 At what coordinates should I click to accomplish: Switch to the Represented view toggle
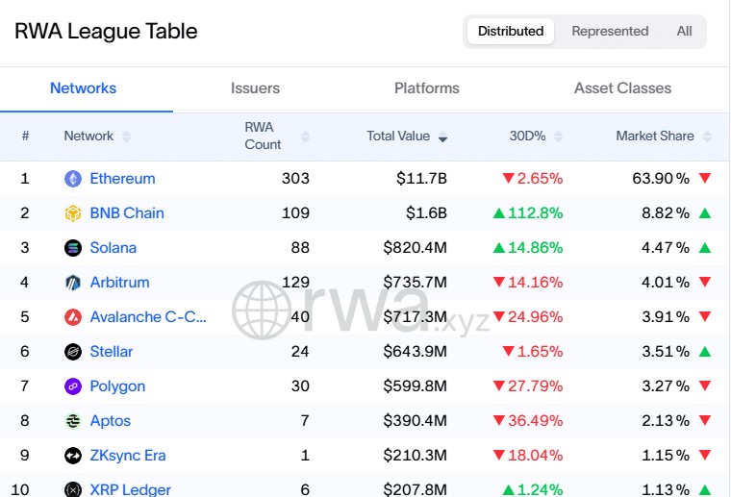(x=610, y=31)
